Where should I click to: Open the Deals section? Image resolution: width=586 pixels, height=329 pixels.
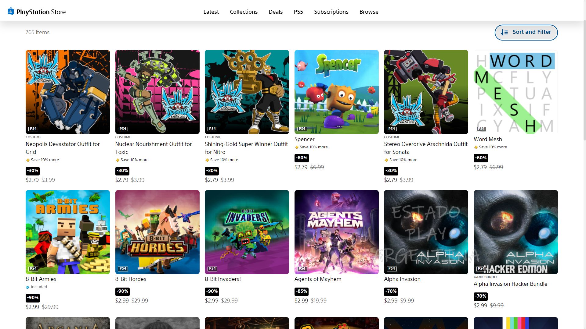click(276, 12)
